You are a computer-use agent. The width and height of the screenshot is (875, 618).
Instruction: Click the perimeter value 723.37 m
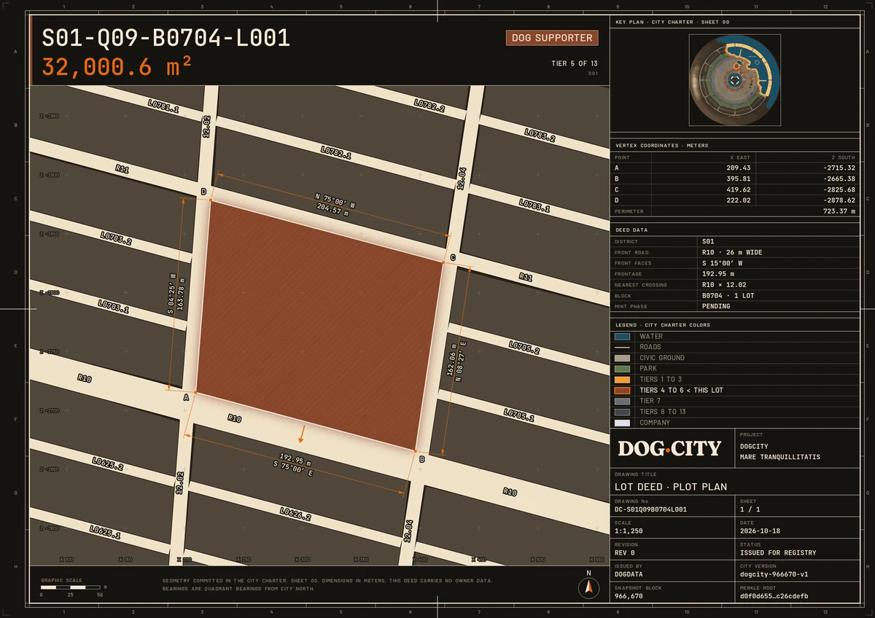839,211
